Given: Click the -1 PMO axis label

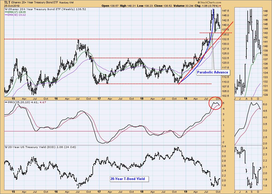Looking at the screenshot, I should (223, 137).
